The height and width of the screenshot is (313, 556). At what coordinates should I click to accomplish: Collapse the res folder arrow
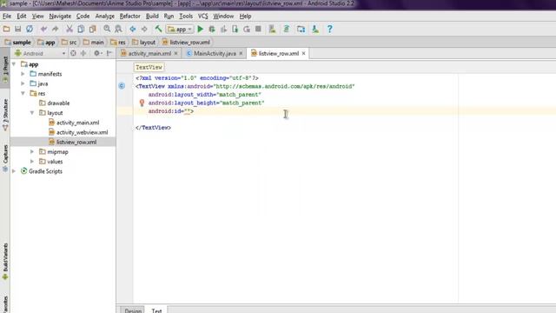coord(23,93)
